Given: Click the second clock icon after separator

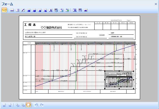Looking at the screenshot, I should coord(80,10).
